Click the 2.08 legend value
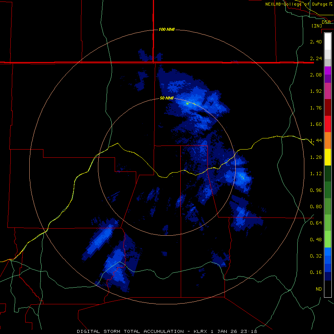The image size is (334, 334). coord(316,75)
